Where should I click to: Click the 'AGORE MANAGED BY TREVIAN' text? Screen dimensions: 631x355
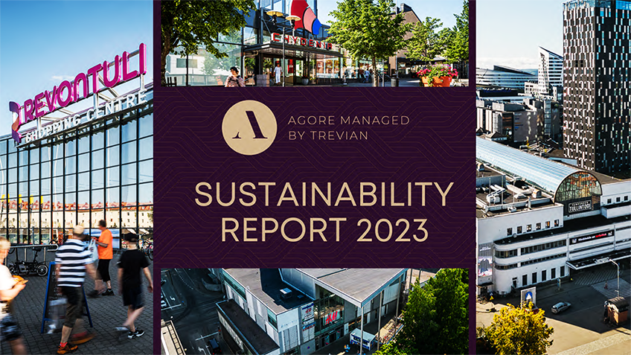[x=348, y=127]
